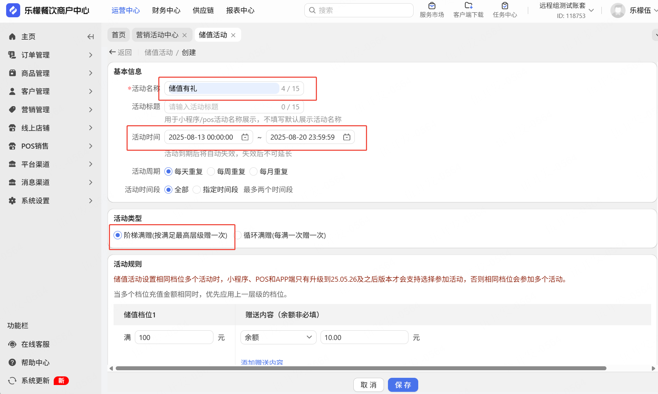Choose 阶梯满赠 activity type

pyautogui.click(x=118, y=235)
